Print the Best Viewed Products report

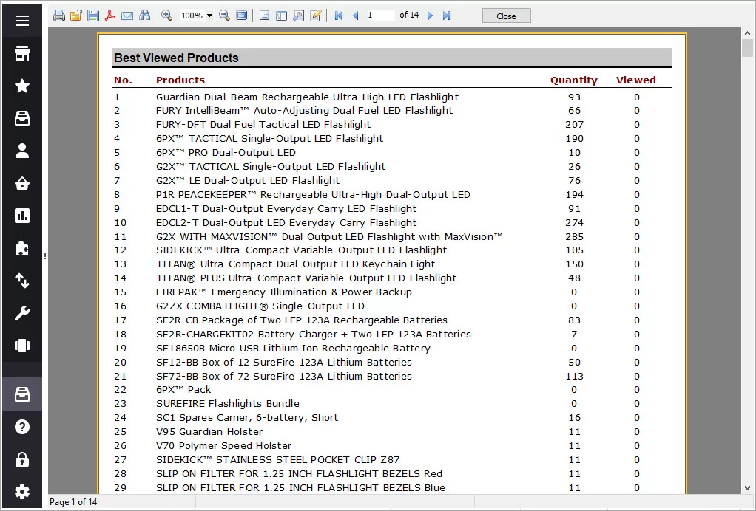pos(59,16)
